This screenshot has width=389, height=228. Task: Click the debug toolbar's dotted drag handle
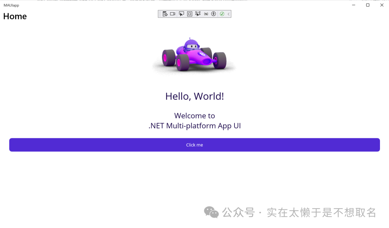[x=160, y=14]
